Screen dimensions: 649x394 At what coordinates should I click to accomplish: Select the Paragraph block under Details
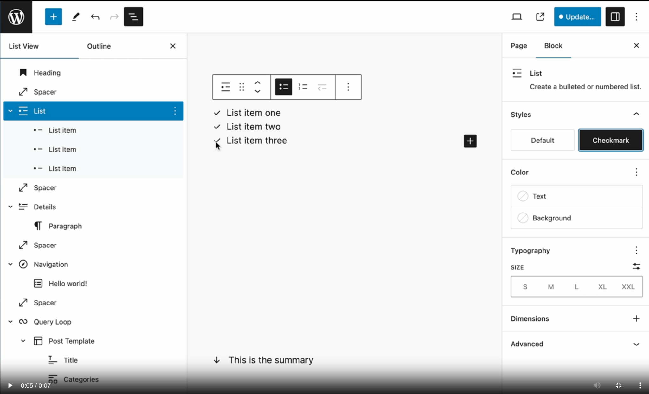65,226
